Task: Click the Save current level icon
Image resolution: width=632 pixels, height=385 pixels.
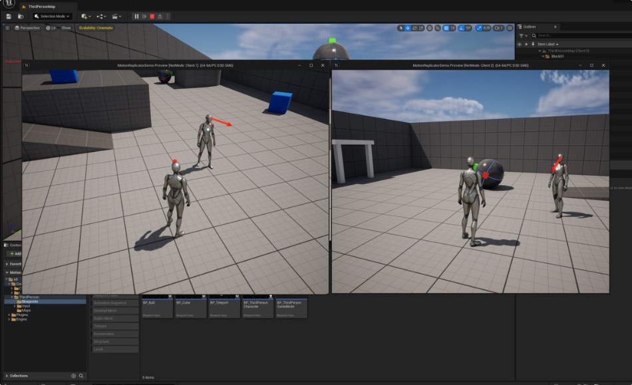Action: coord(9,16)
